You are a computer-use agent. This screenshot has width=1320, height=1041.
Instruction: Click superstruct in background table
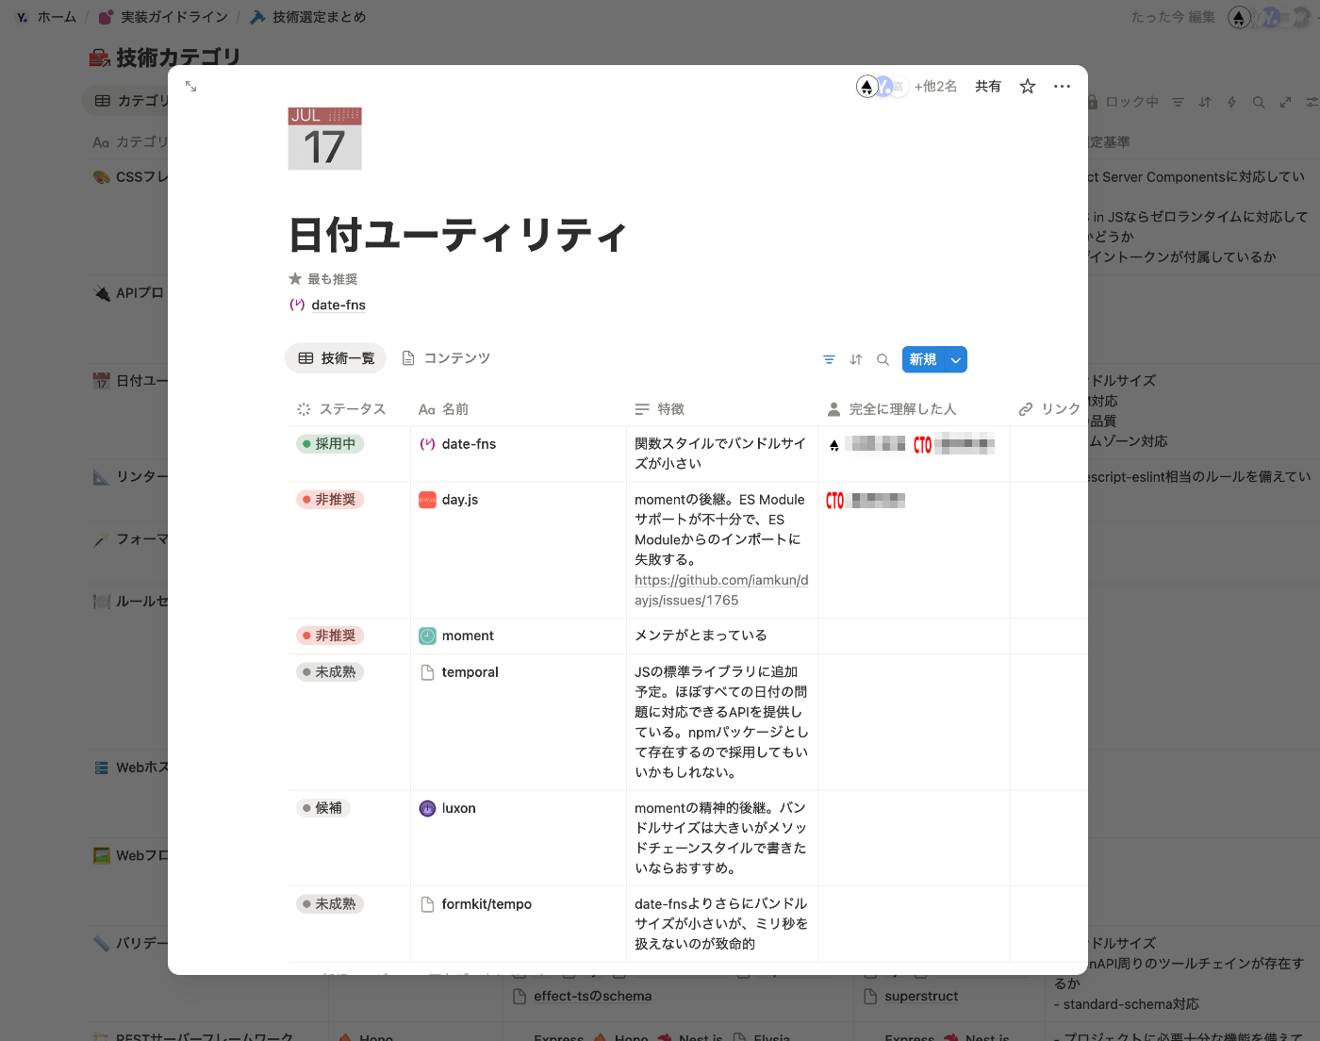(921, 997)
